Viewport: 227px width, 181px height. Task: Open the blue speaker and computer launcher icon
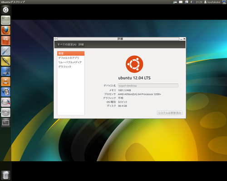tap(5, 71)
